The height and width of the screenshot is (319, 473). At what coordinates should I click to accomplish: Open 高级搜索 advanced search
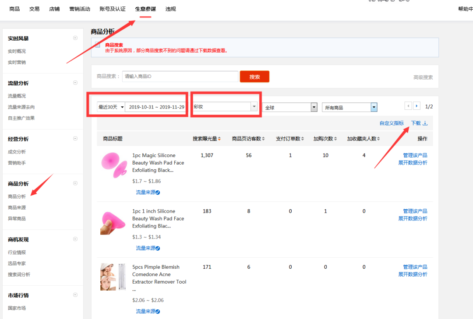pos(423,77)
